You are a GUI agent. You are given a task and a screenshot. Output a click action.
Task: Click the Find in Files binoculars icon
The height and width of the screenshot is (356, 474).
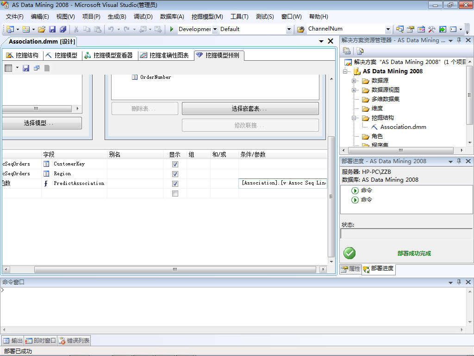tap(300, 29)
